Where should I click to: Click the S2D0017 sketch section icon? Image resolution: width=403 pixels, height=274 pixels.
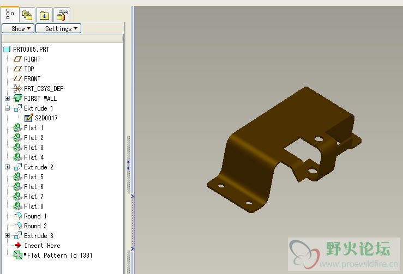coord(28,118)
